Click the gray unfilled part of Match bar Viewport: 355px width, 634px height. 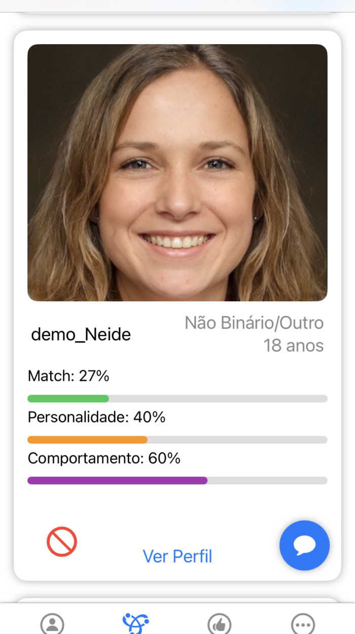tap(218, 399)
